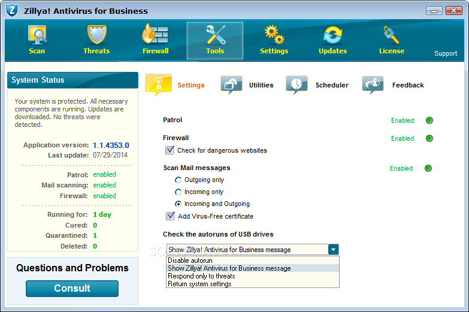The image size is (469, 312).
Task: Click the Cured count value 0
Action: (95, 225)
